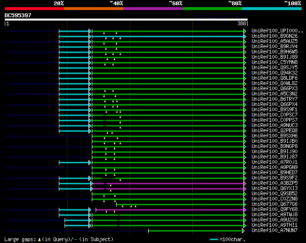Image resolution: width=306 pixels, height=243 pixels.
Task: Open hit UniRef100_B9IJ89
Action: 274,57
